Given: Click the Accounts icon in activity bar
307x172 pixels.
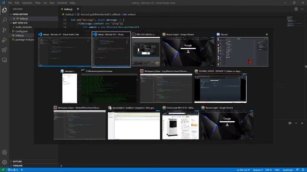Looking at the screenshot, I should (x=4, y=152).
